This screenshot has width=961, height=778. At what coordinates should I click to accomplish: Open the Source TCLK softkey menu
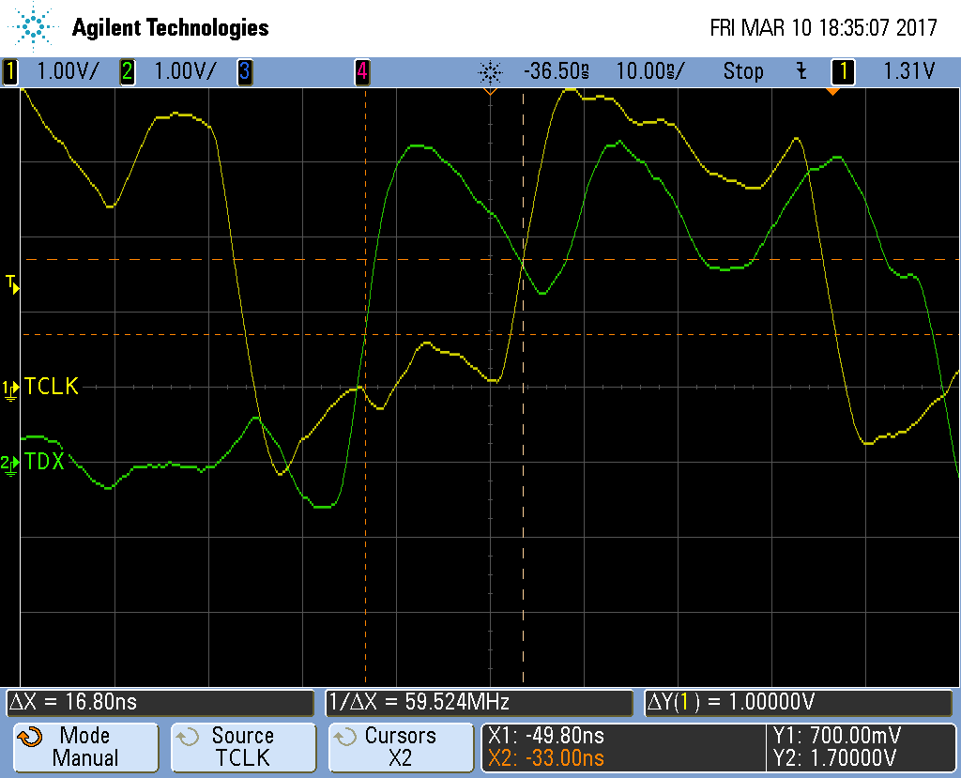click(x=242, y=747)
